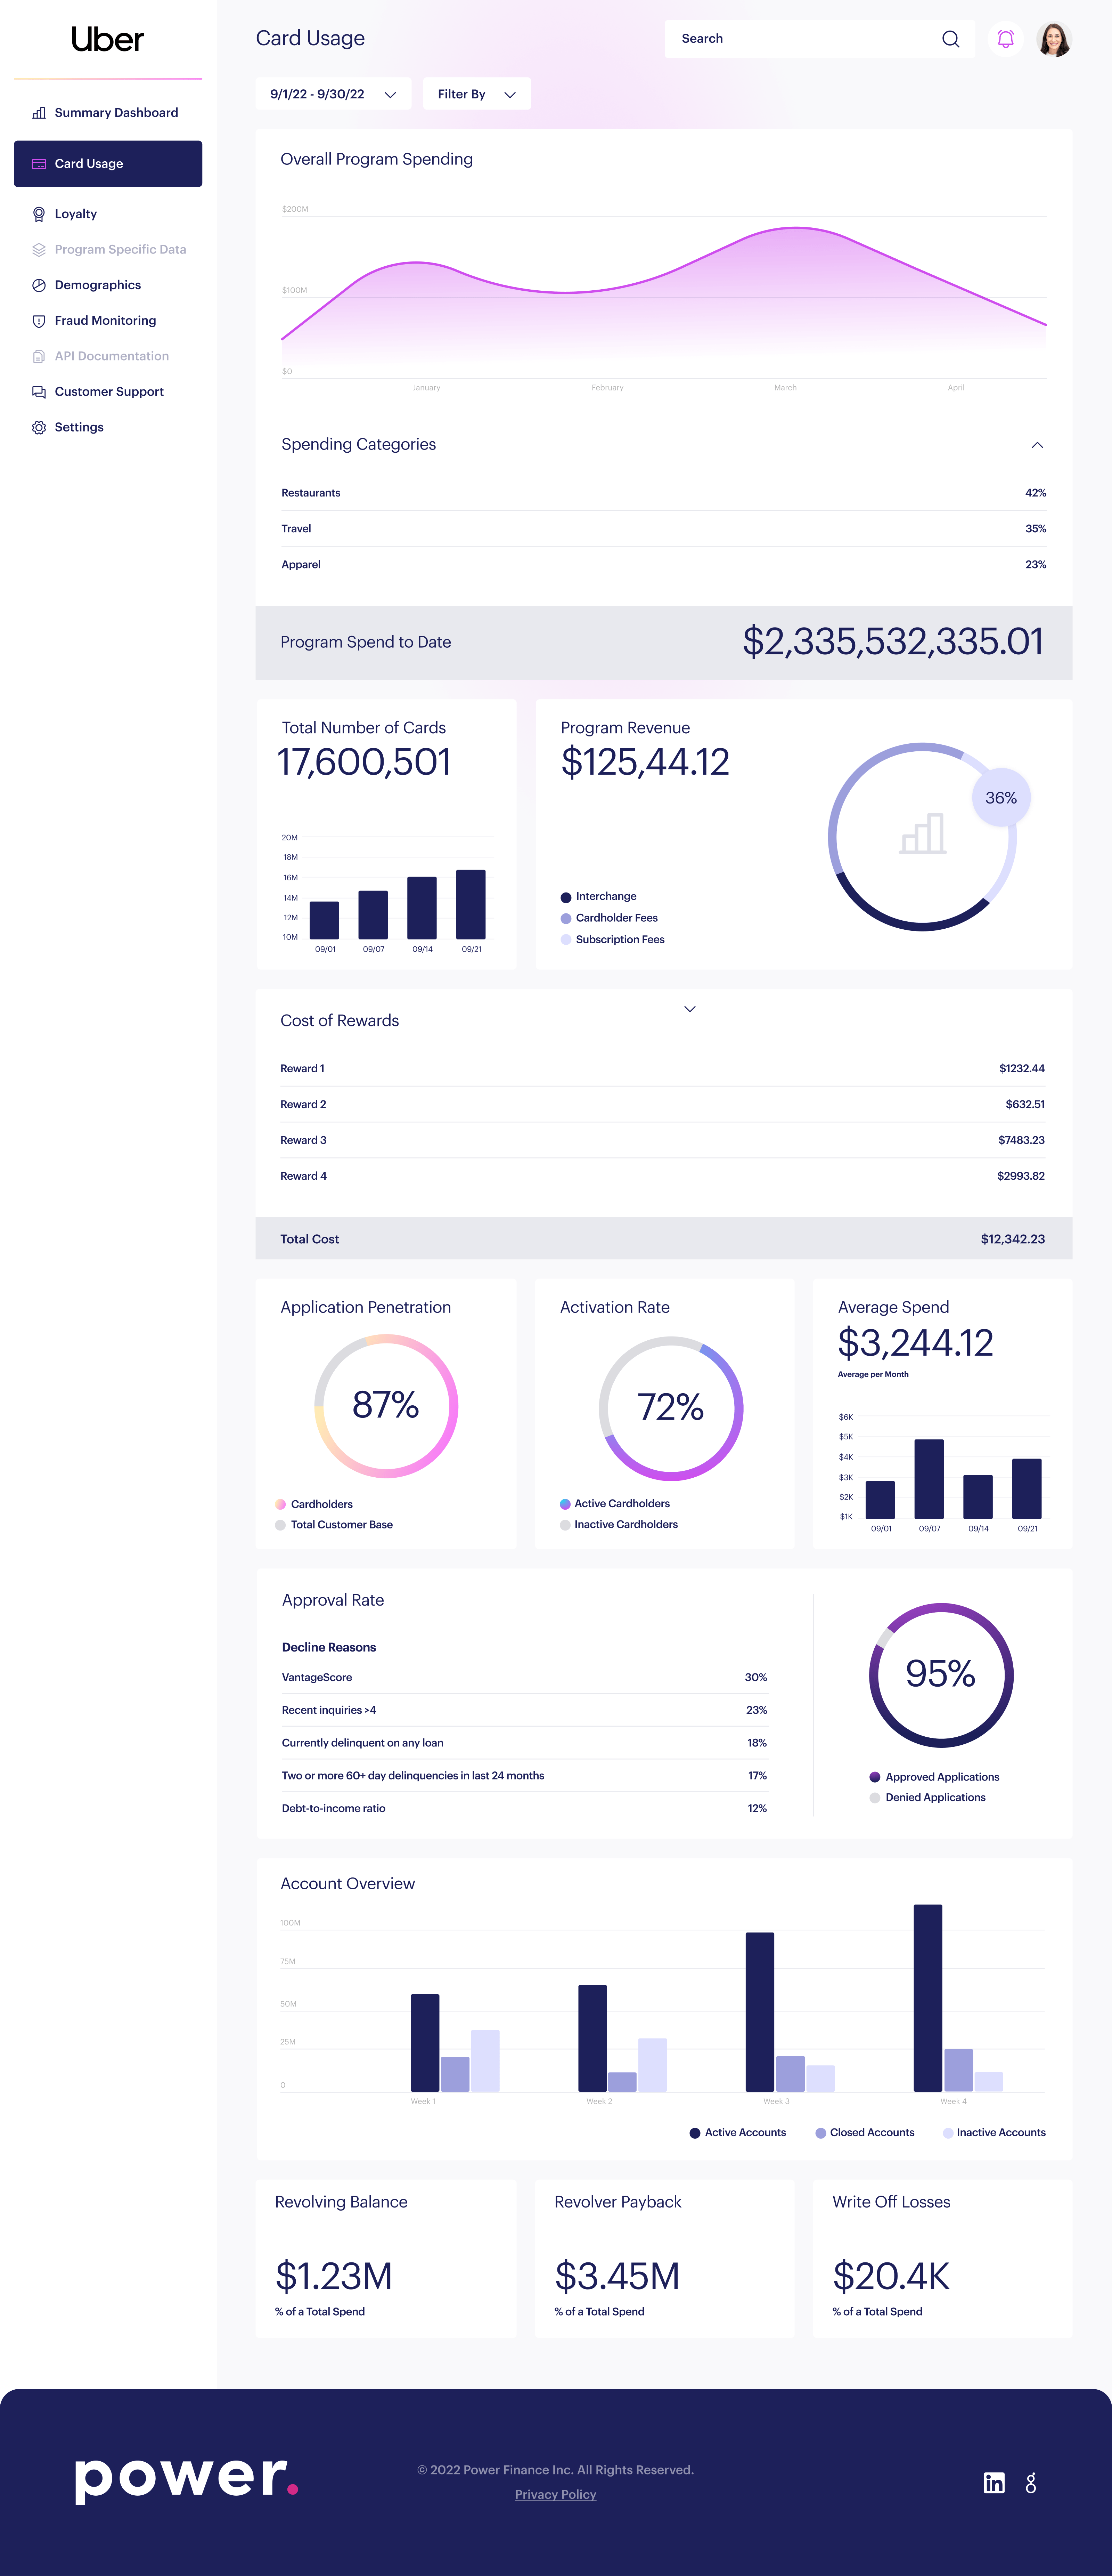Click the Write Off Losses $20.4K value

(891, 2276)
